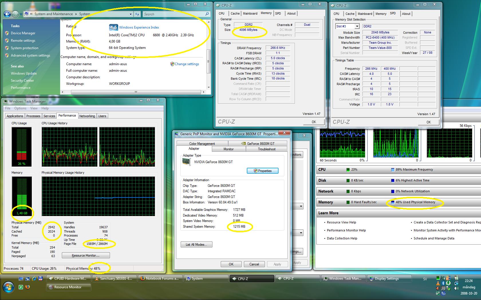Screen dimensions: 481x300
Task: Click the Bluetooth tray icon
Action: point(443,283)
